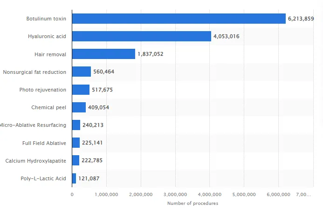This screenshot has height=210, width=323.
Task: Click the 1,000,000 axis tick label
Action: (106, 194)
